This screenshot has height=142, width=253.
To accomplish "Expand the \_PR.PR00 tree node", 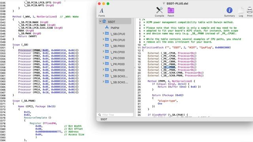I will pyautogui.click(x=103, y=69).
